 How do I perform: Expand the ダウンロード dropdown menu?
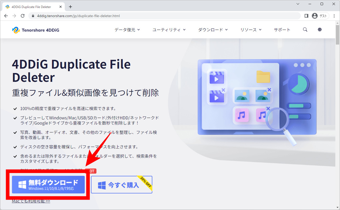213,30
